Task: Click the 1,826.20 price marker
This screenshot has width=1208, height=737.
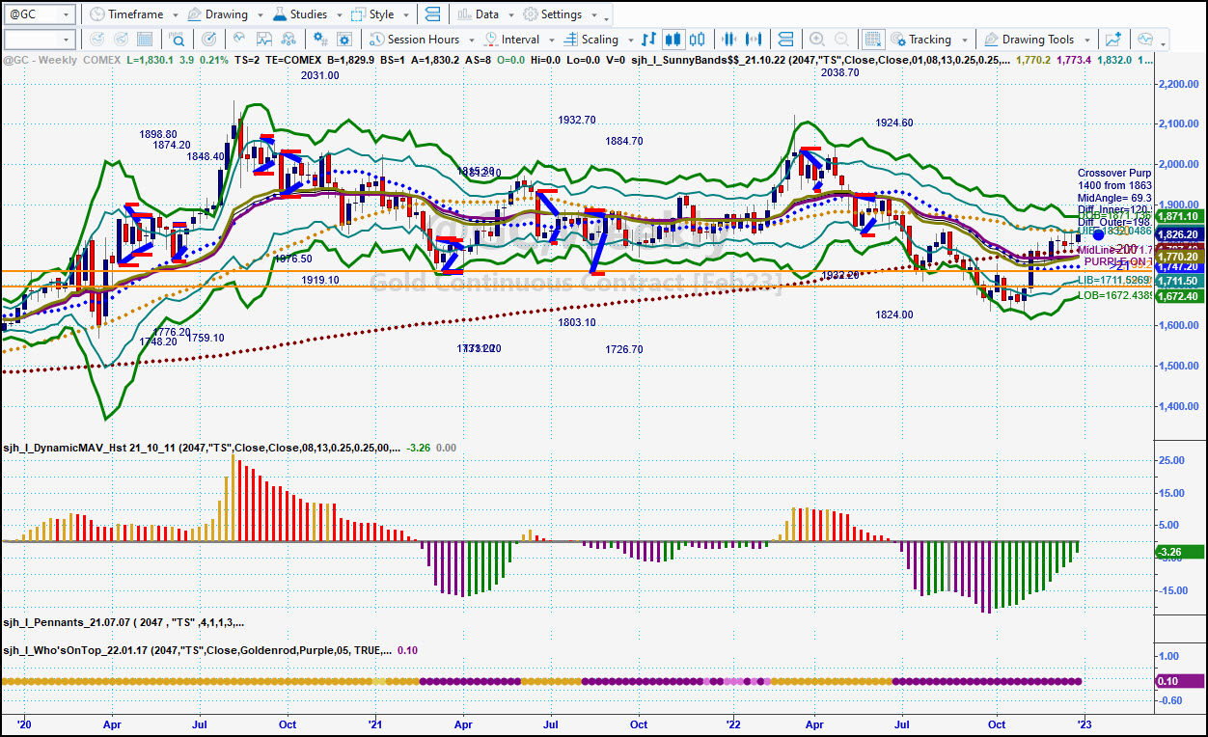Action: tap(1179, 234)
